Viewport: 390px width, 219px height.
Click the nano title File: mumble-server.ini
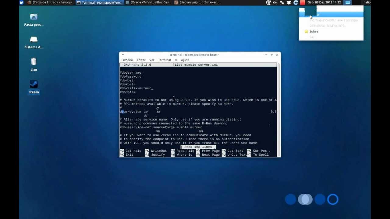pos(195,65)
